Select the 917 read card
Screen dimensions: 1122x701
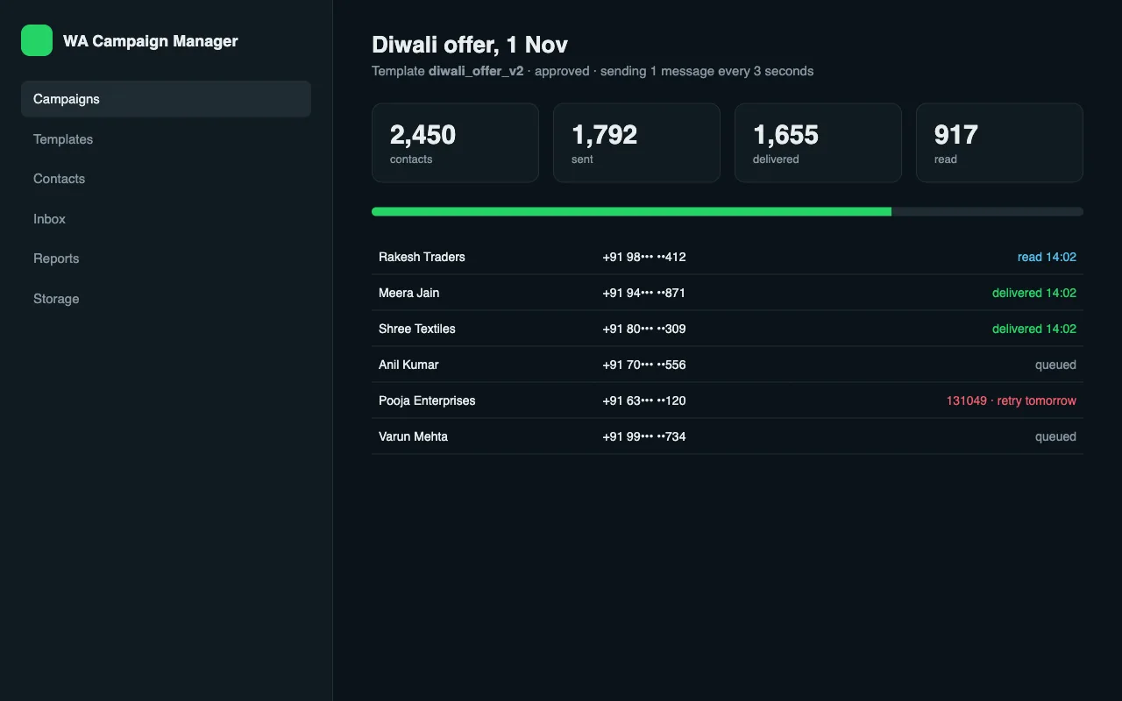pyautogui.click(x=999, y=143)
